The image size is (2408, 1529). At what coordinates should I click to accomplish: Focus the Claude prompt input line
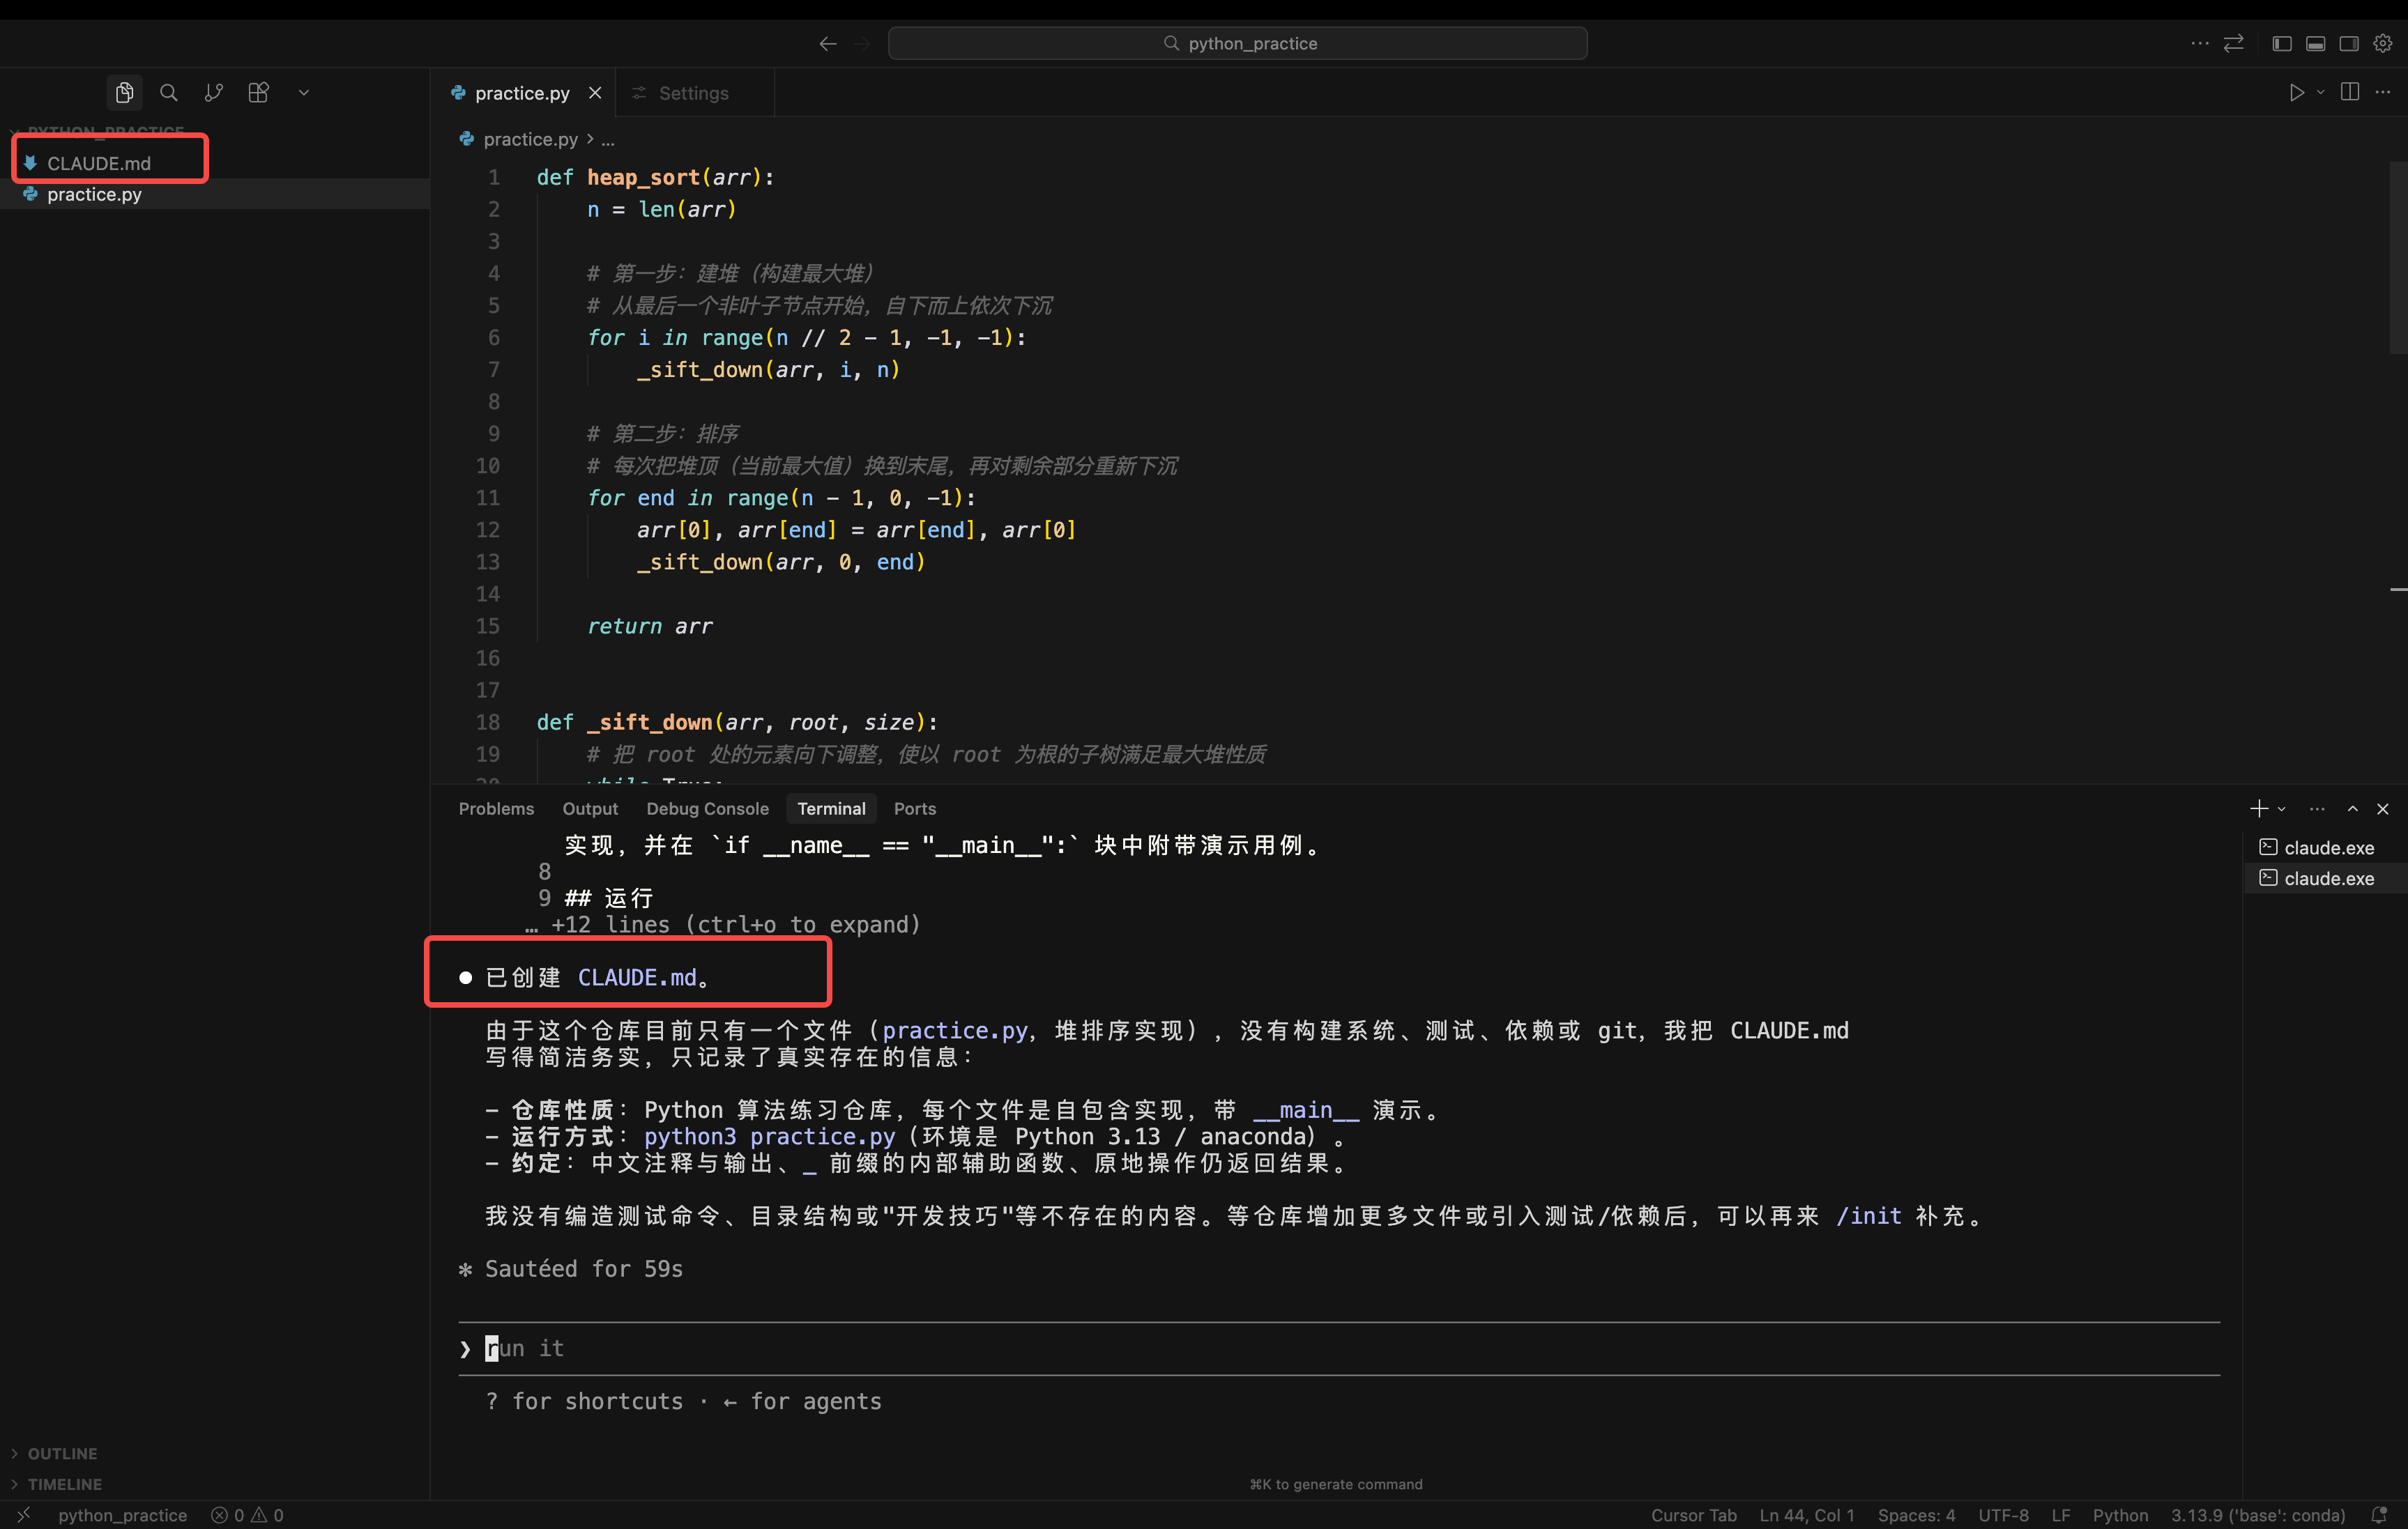tap(1339, 1348)
